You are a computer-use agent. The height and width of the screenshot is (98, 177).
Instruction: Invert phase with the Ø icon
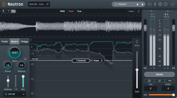pos(160,81)
